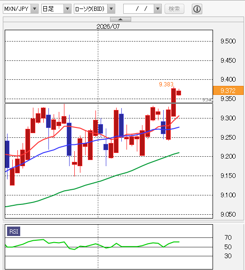Click the RSI indicator label

(x=14, y=231)
